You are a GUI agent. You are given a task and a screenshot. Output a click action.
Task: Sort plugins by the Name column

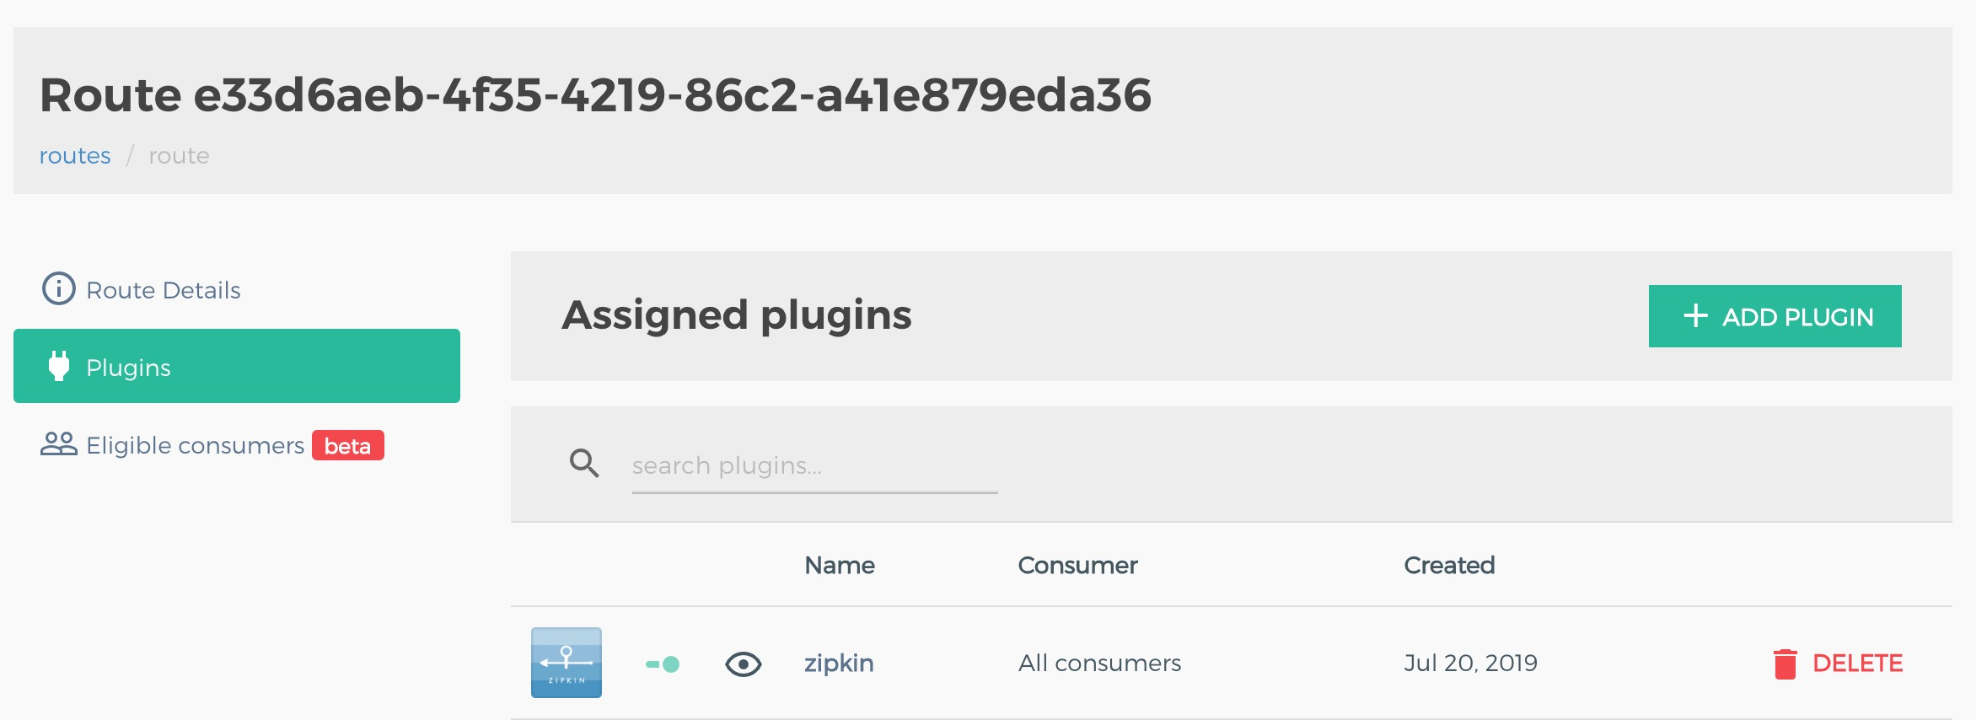click(839, 565)
